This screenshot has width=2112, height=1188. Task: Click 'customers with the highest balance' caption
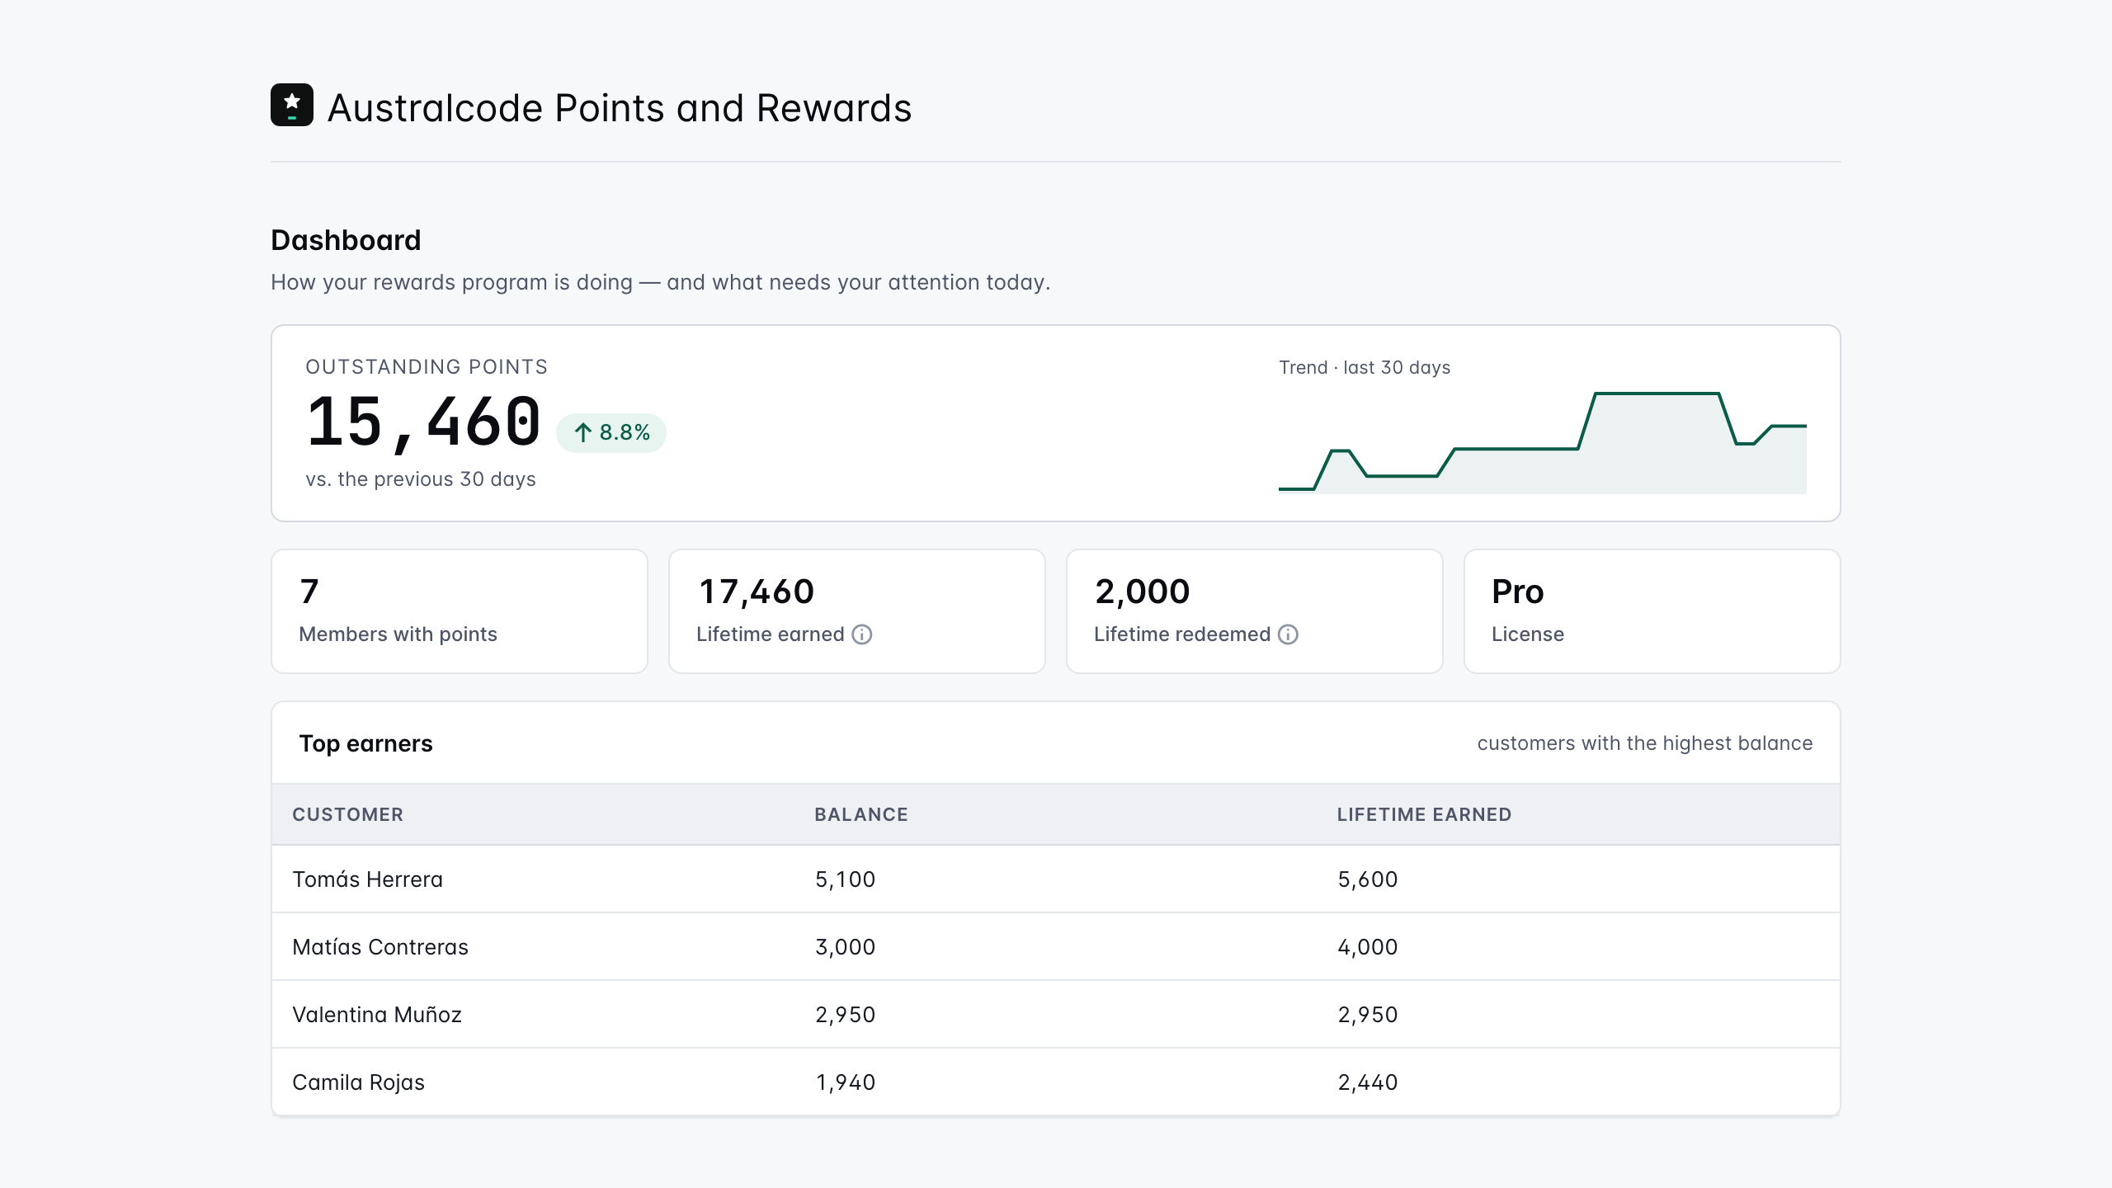coord(1645,743)
